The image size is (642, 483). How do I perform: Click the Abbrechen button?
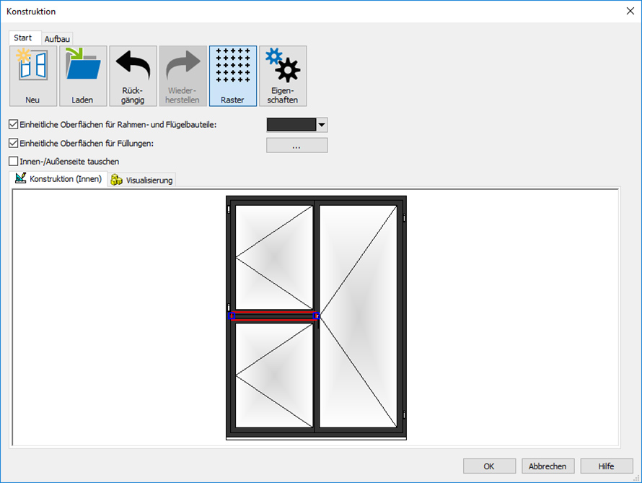click(548, 466)
